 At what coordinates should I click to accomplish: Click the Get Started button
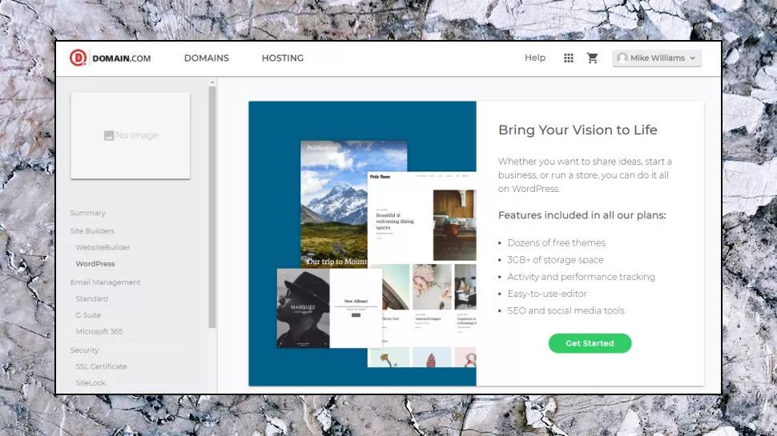point(590,343)
